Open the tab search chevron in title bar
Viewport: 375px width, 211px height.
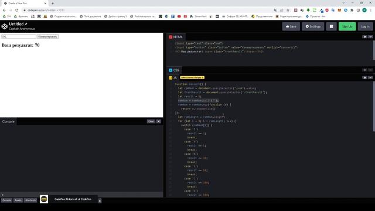coord(343,3)
